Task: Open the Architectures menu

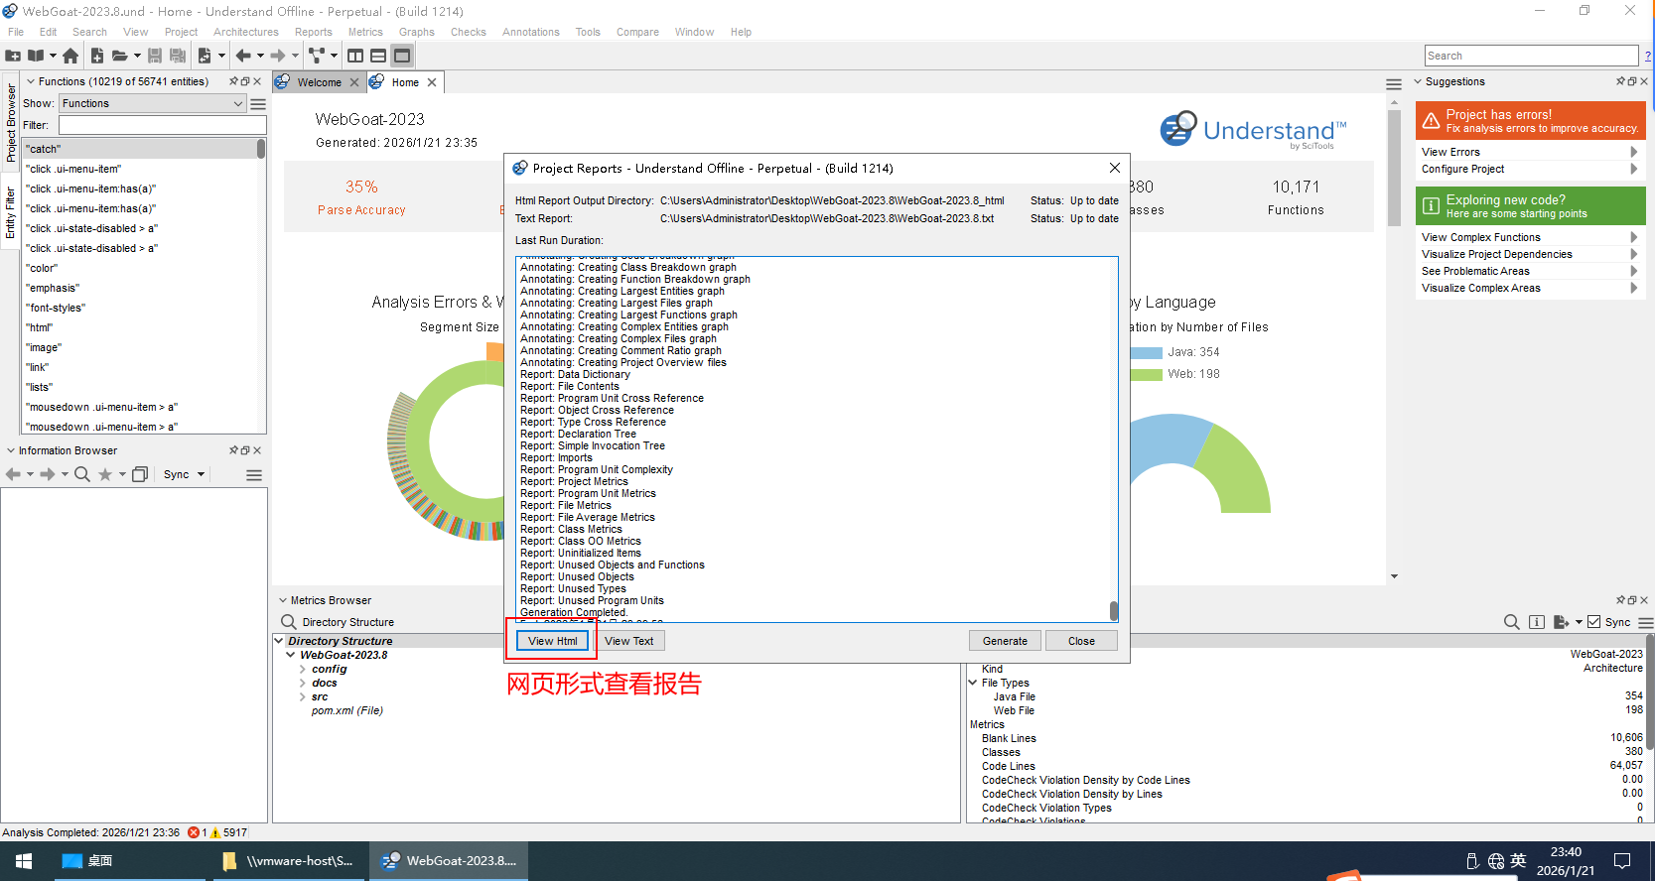Action: [x=245, y=32]
